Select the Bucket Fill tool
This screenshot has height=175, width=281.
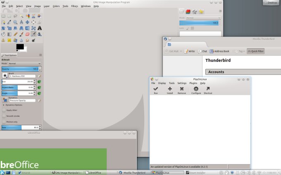pyautogui.click(x=3, y=34)
